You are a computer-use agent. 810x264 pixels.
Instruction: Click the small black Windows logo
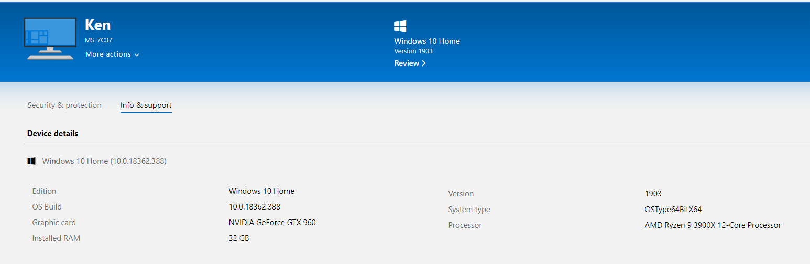pos(31,161)
